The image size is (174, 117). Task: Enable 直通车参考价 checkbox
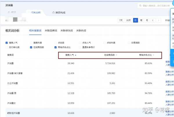pos(80,47)
